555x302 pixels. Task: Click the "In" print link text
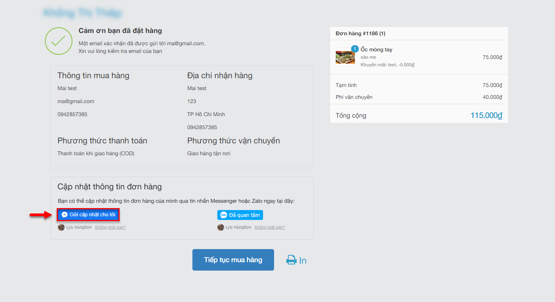point(303,261)
